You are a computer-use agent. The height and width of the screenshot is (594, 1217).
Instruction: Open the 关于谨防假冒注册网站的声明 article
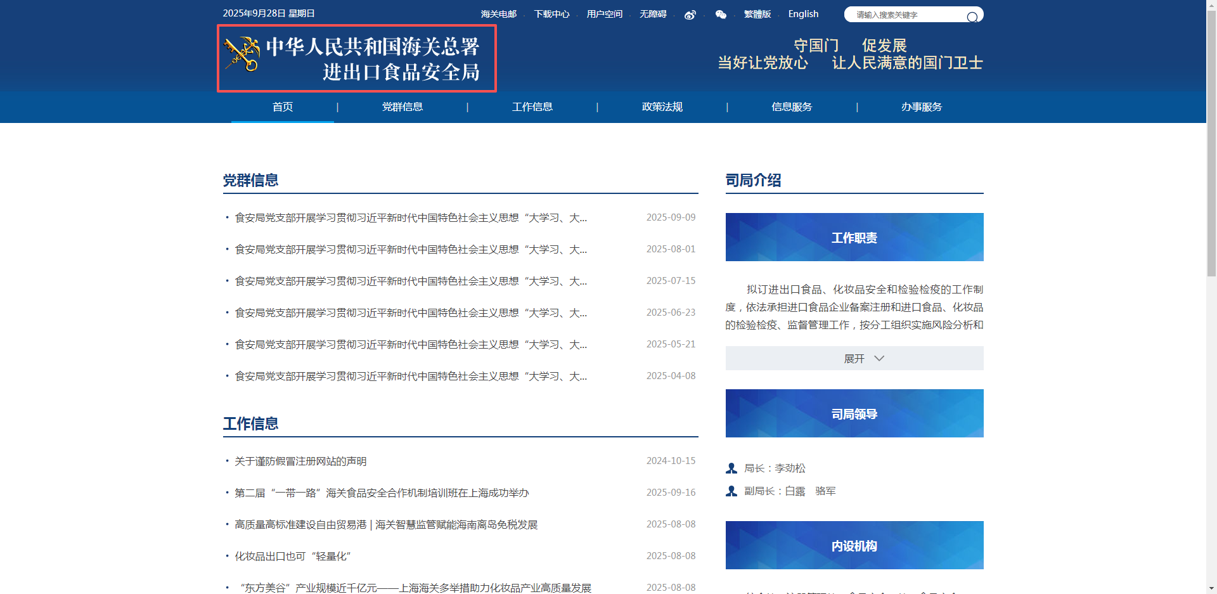coord(300,462)
